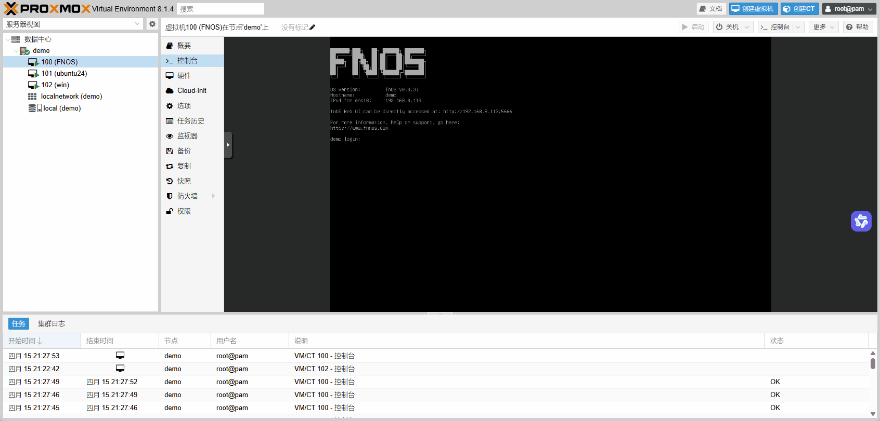Open the Cloud-Init section
This screenshot has width=880, height=421.
coord(192,91)
